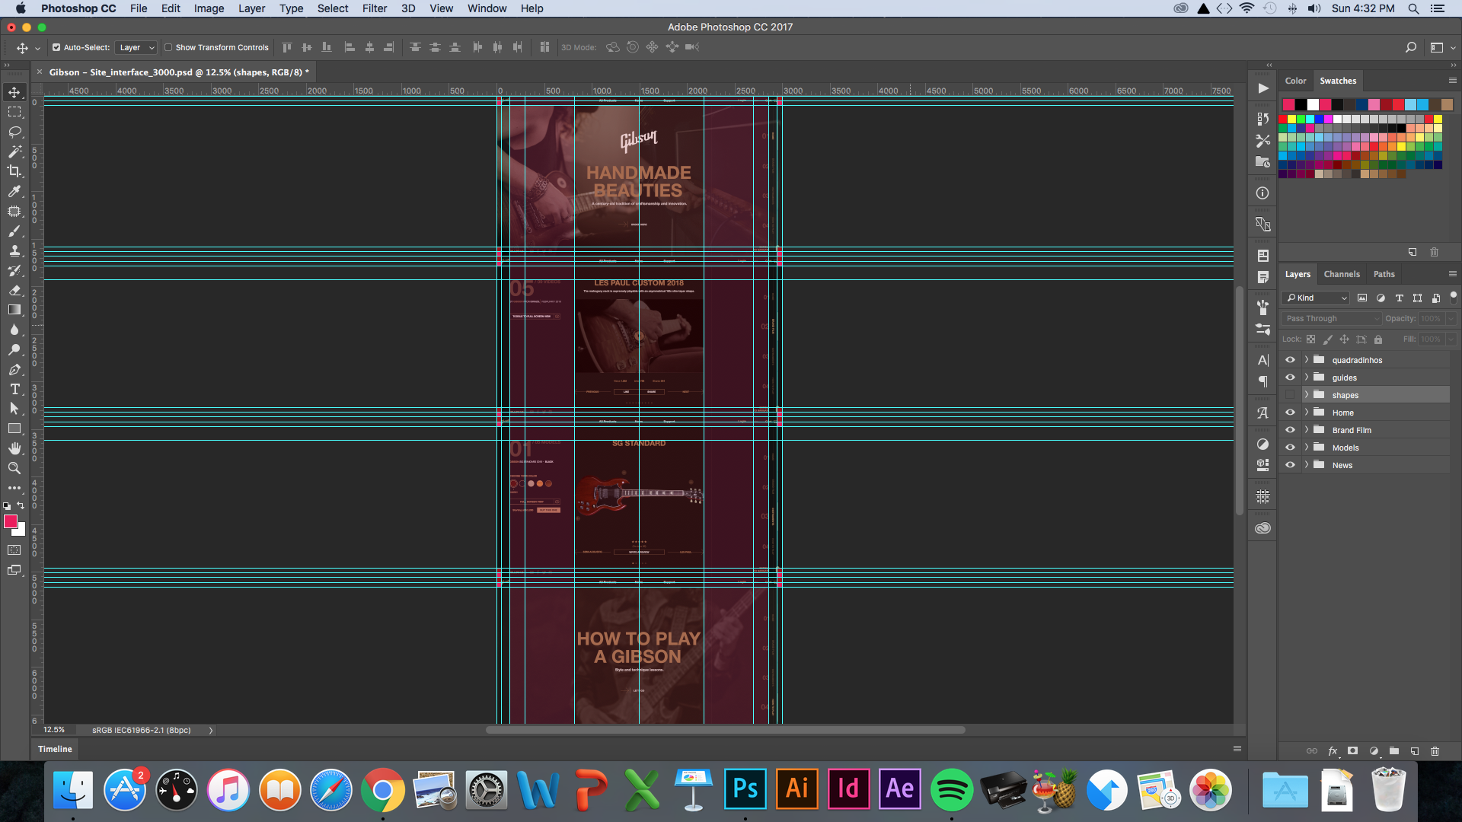Image resolution: width=1462 pixels, height=822 pixels.
Task: Select the Brush tool
Action: (14, 231)
